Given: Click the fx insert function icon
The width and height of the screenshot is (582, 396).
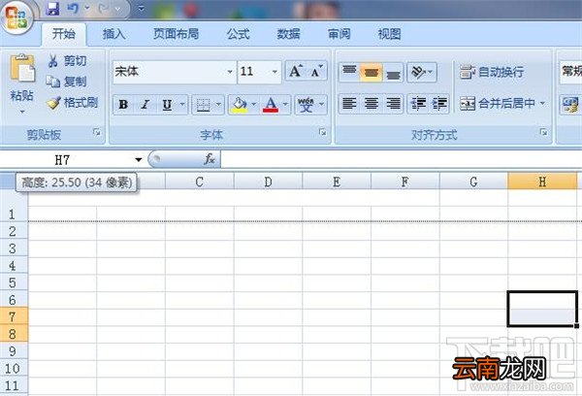Looking at the screenshot, I should (210, 159).
